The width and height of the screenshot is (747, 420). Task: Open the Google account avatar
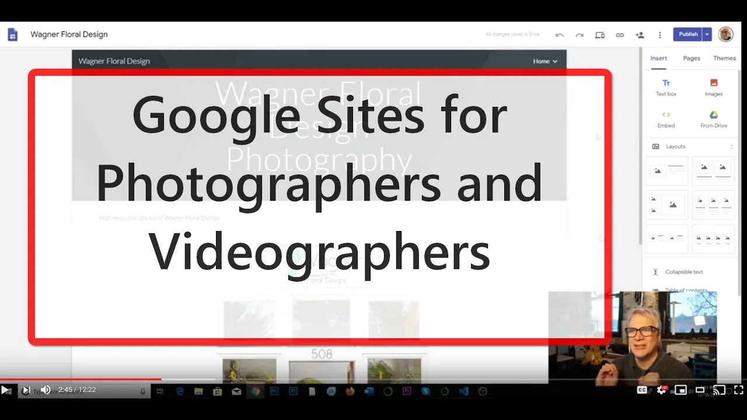(x=725, y=34)
